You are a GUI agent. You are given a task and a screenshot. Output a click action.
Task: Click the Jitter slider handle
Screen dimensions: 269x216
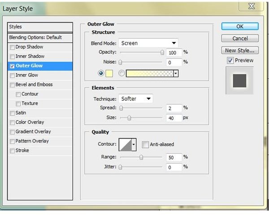point(120,167)
